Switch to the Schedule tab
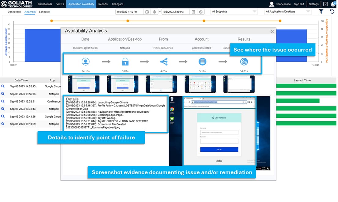The width and height of the screenshot is (338, 202). (x=44, y=12)
